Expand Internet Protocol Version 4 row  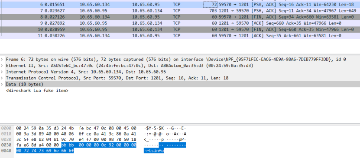coord(2,72)
